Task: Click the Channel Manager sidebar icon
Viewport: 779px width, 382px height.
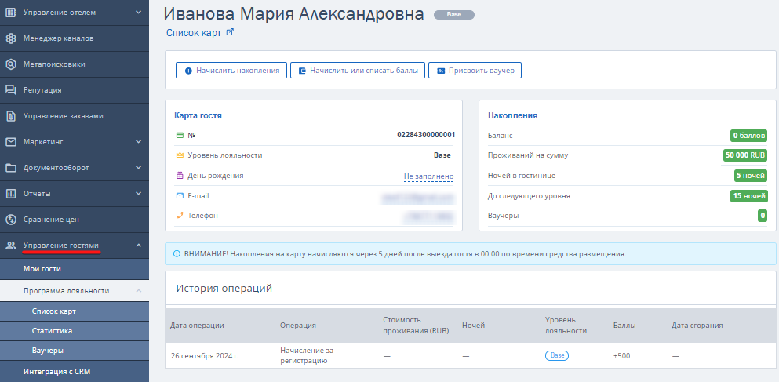Action: click(x=11, y=38)
